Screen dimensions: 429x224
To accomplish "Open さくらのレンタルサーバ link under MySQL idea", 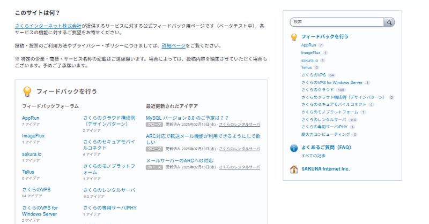I will click(239, 125).
